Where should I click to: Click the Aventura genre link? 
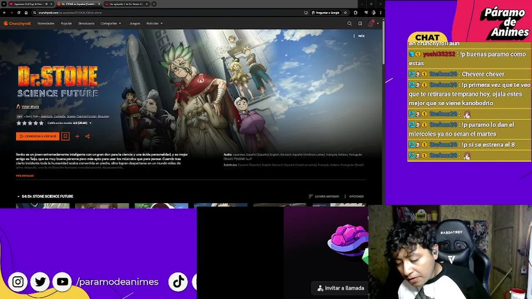click(x=47, y=117)
